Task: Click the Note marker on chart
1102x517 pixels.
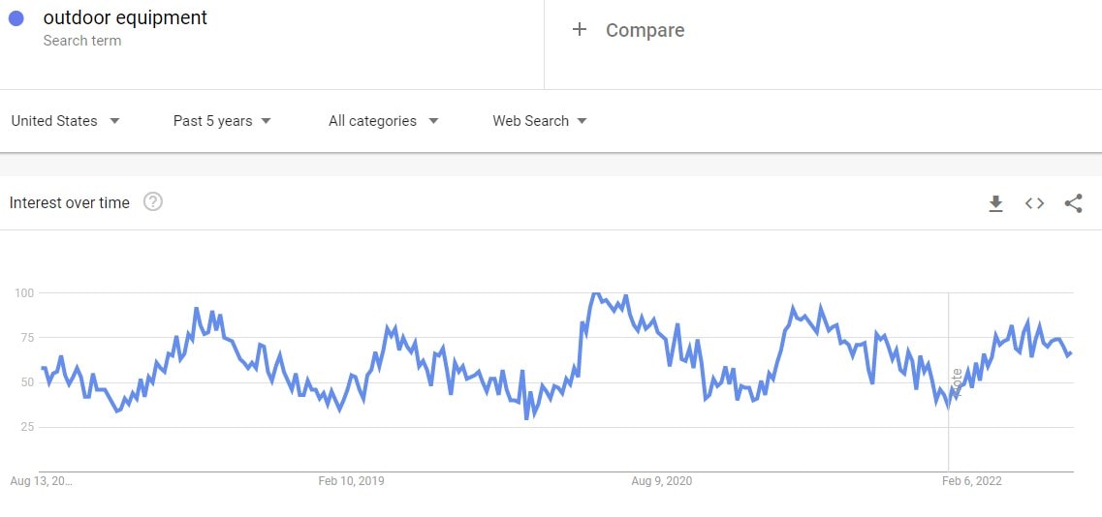Action: (958, 379)
